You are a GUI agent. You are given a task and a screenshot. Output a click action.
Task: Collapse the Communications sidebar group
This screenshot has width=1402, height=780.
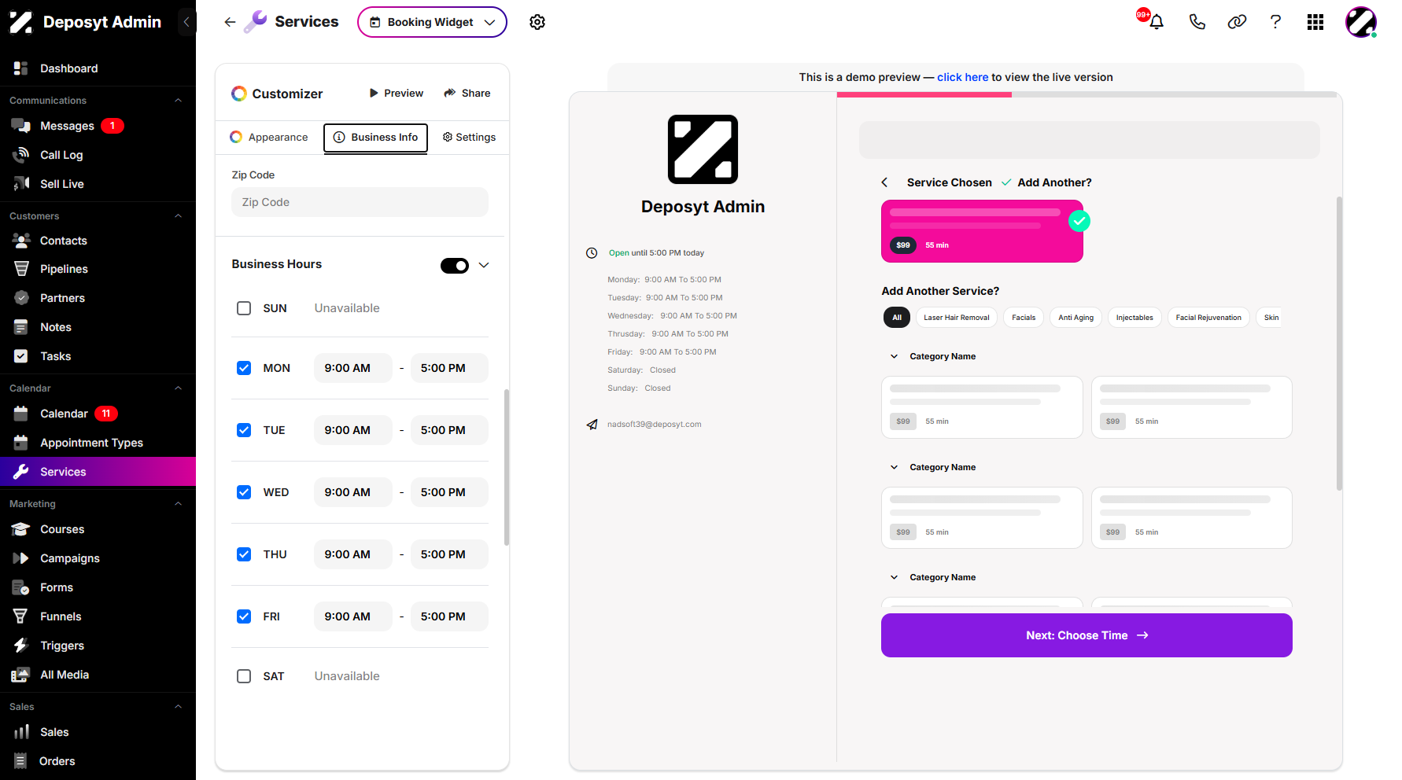(178, 101)
